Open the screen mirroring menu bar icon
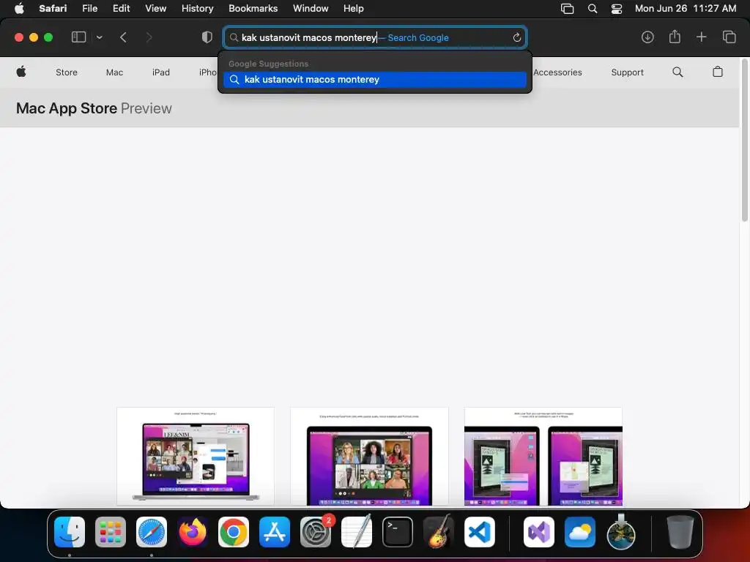 tap(567, 9)
